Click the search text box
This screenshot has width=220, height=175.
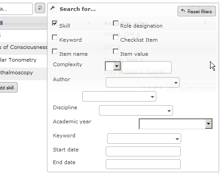[x=16, y=9]
